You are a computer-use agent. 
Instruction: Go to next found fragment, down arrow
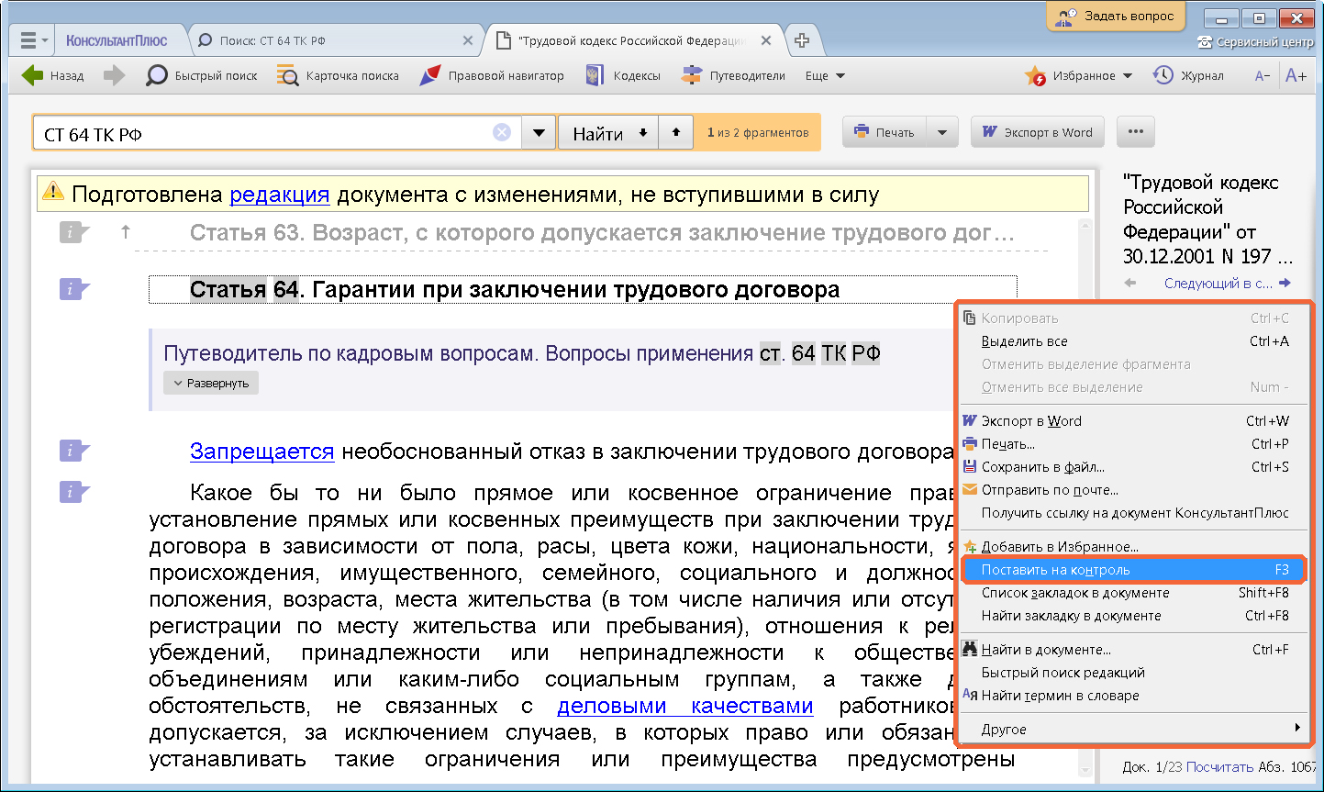point(643,132)
